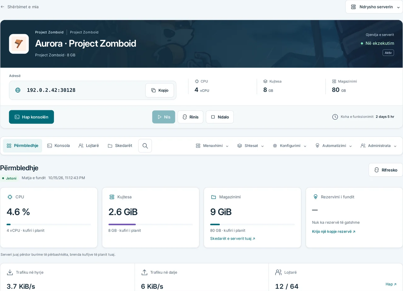Click the Kujtesa memory usage bar
Viewport: 403px width, 291px height.
pos(150,224)
